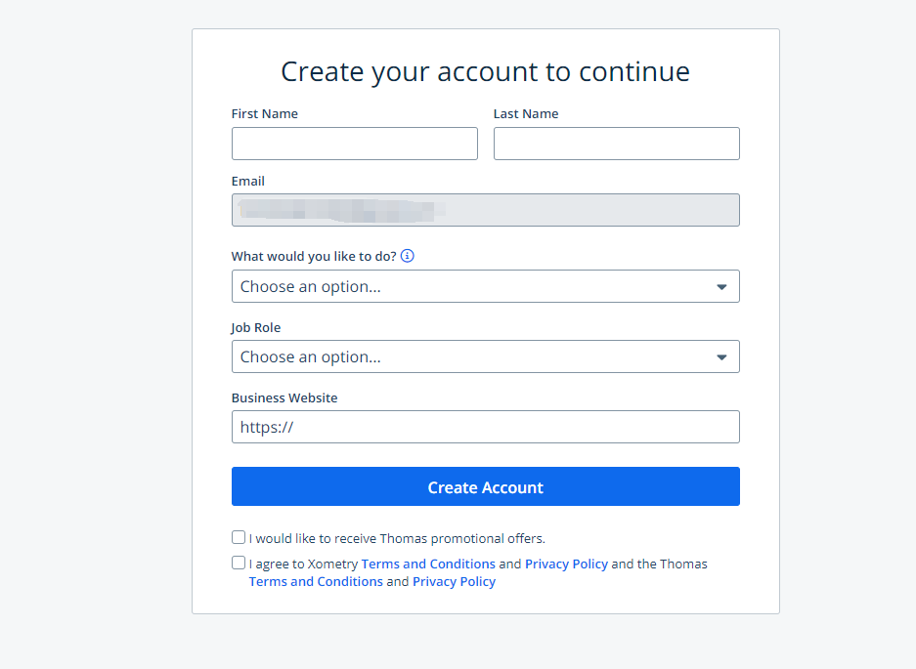Click the 'Job Role' field label

coord(256,327)
